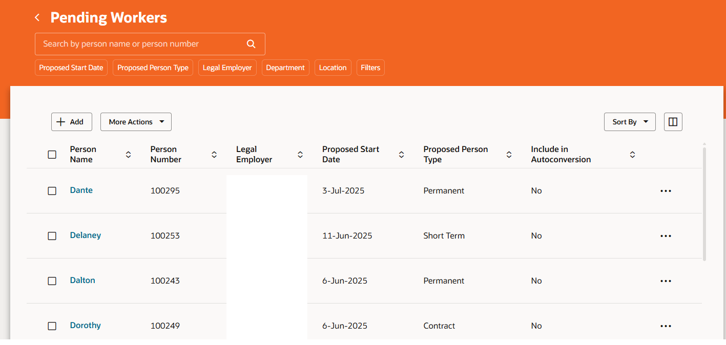Select the checkbox for Dante's row

point(52,191)
